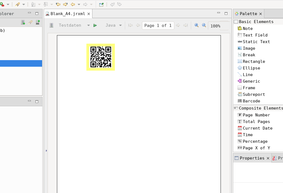Insert the Page X of Y element
Viewport: 283px width, 193px height.
[256, 148]
